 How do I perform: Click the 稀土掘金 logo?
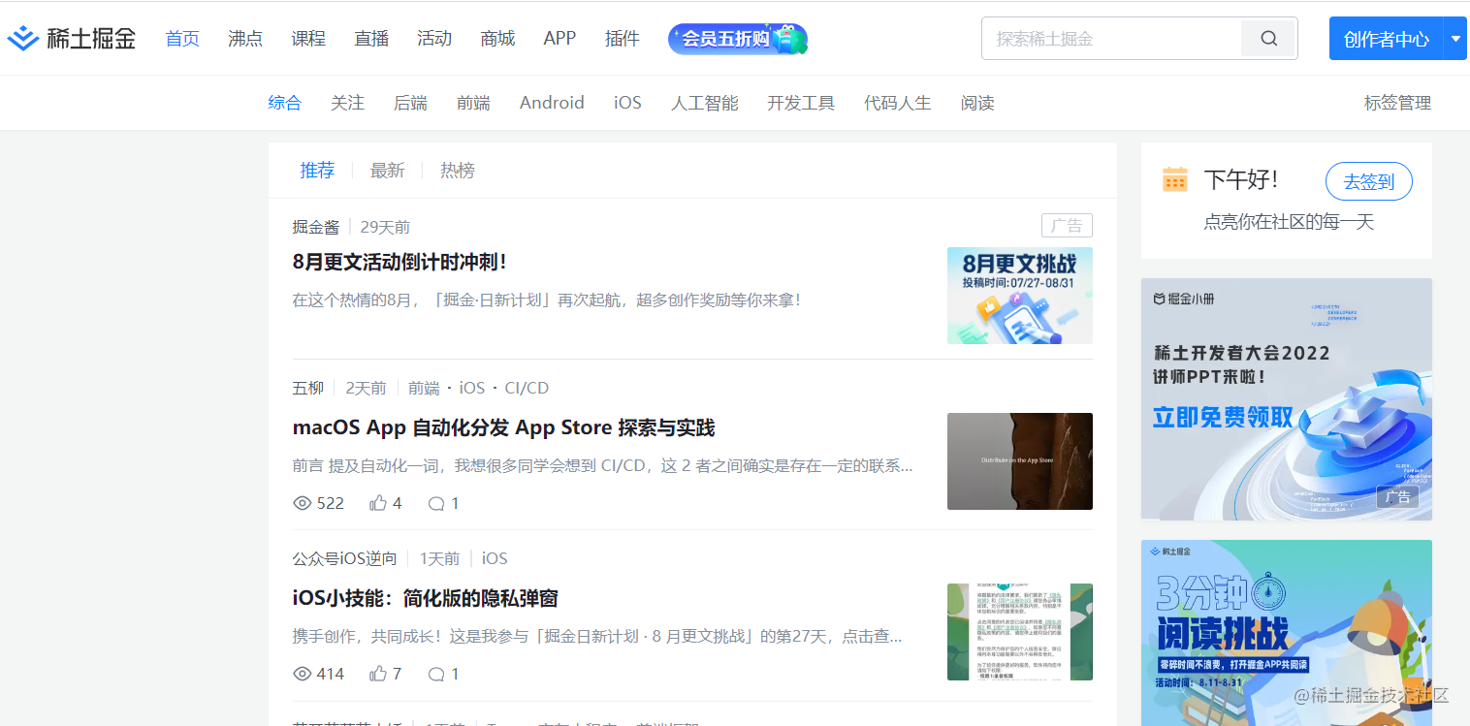tap(71, 39)
